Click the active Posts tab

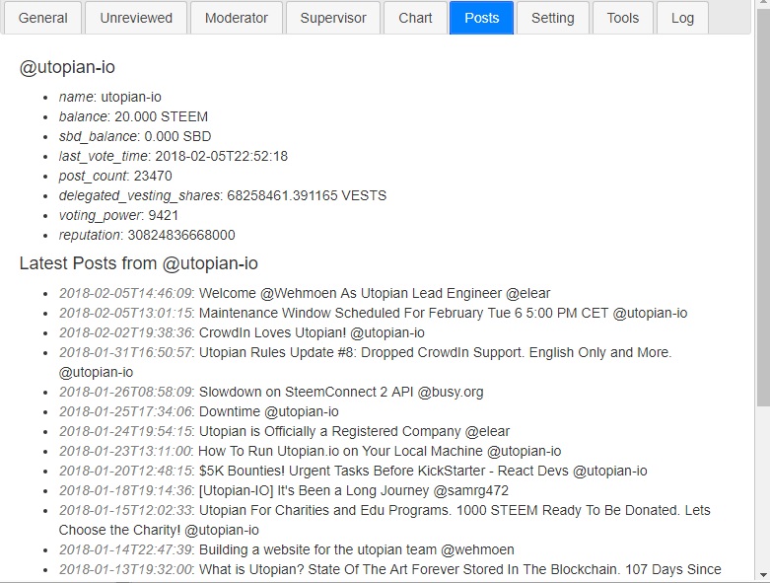482,18
